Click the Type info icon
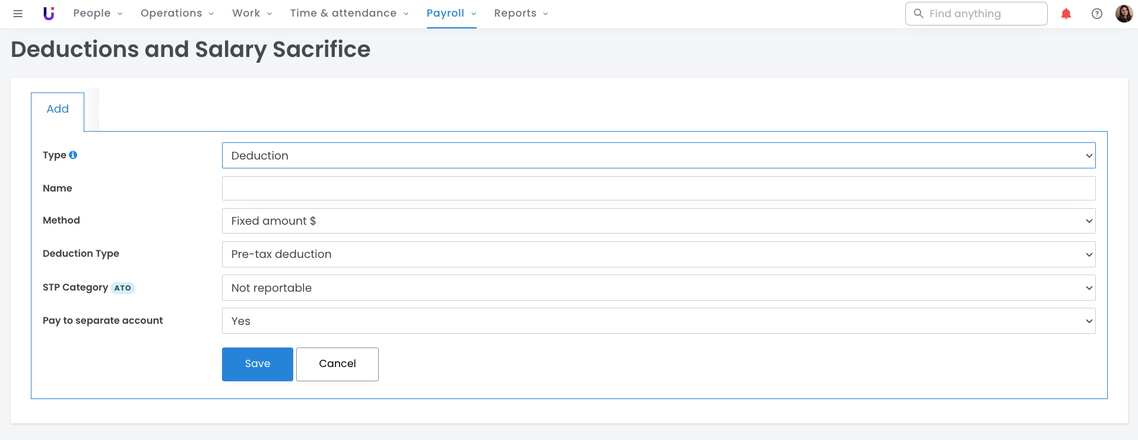Viewport: 1138px width, 440px height. (x=73, y=155)
